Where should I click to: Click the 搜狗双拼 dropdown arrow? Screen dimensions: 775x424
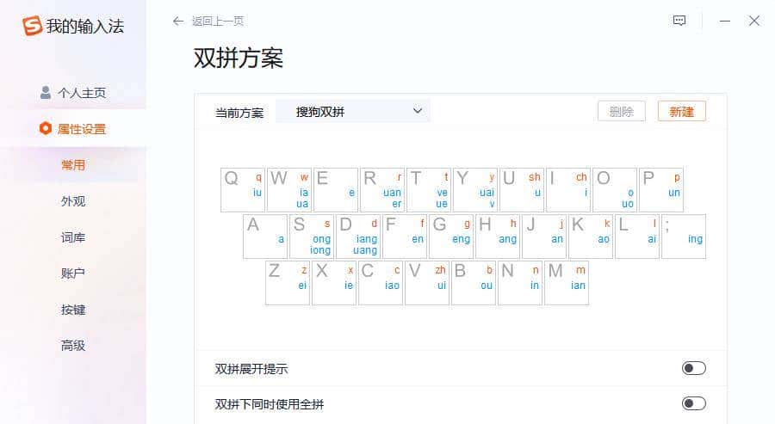click(x=418, y=111)
